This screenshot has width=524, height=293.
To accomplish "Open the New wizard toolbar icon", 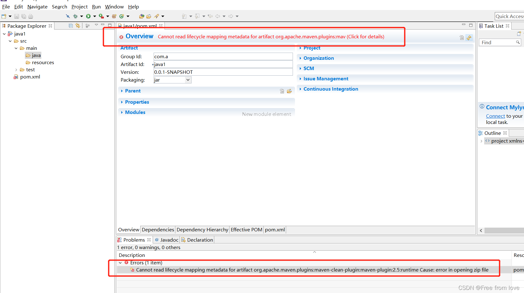I will click(x=5, y=16).
